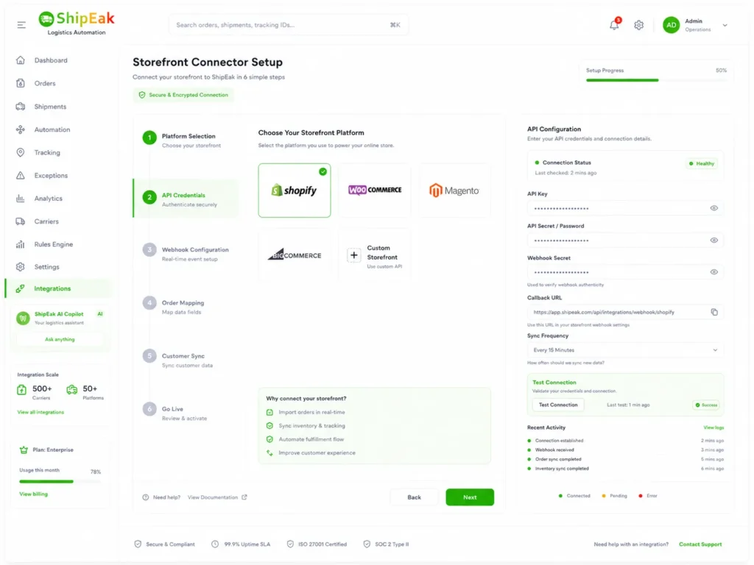Viewport: 754px width, 565px height.
Task: Focus the search orders input field
Action: (289, 25)
